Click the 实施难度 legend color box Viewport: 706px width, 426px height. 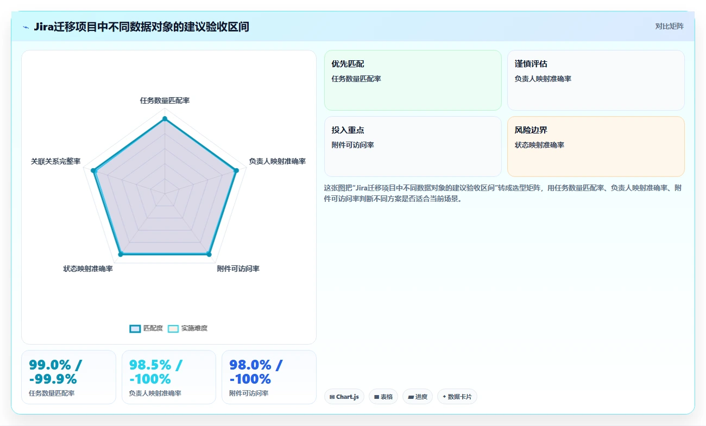click(x=173, y=328)
